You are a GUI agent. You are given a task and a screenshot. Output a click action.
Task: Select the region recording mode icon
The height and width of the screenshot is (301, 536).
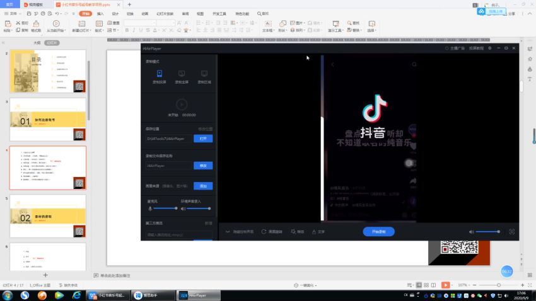click(x=204, y=74)
